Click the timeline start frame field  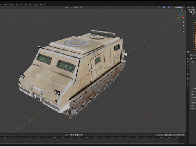coord(171,135)
